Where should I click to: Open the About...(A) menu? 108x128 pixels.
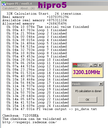pyautogui.click(x=27, y=8)
